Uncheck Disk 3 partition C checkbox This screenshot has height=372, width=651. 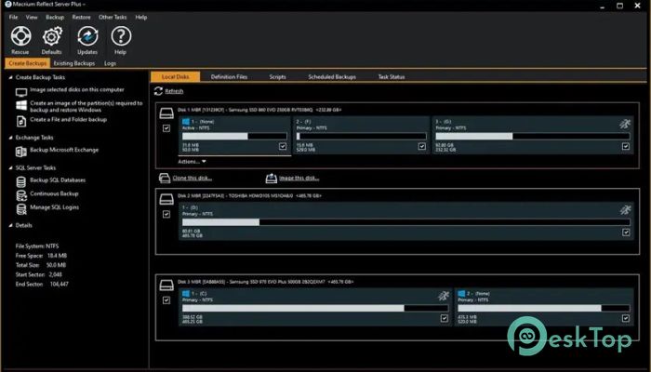pos(445,318)
